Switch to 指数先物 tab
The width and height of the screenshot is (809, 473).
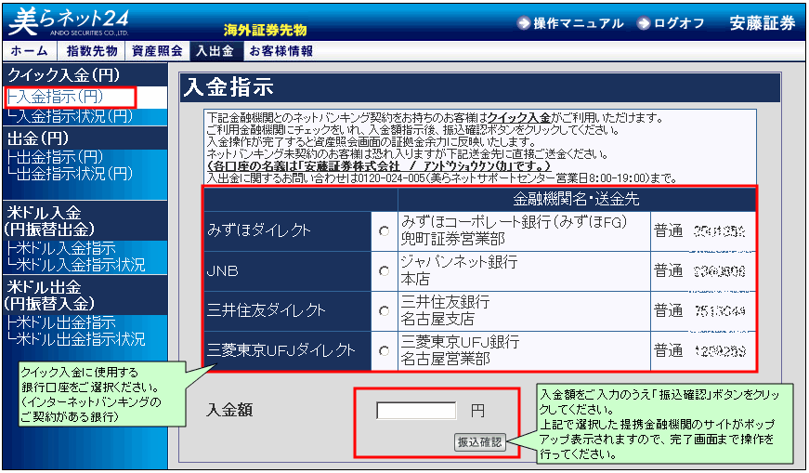[x=92, y=50]
